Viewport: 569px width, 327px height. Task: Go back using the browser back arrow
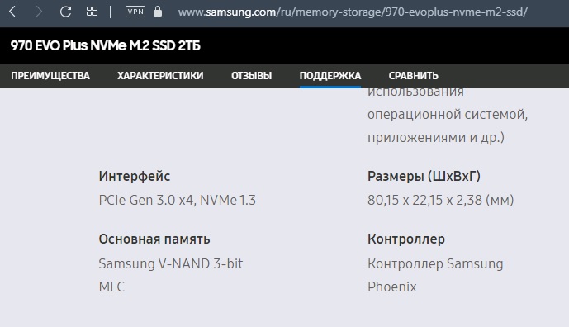(12, 12)
